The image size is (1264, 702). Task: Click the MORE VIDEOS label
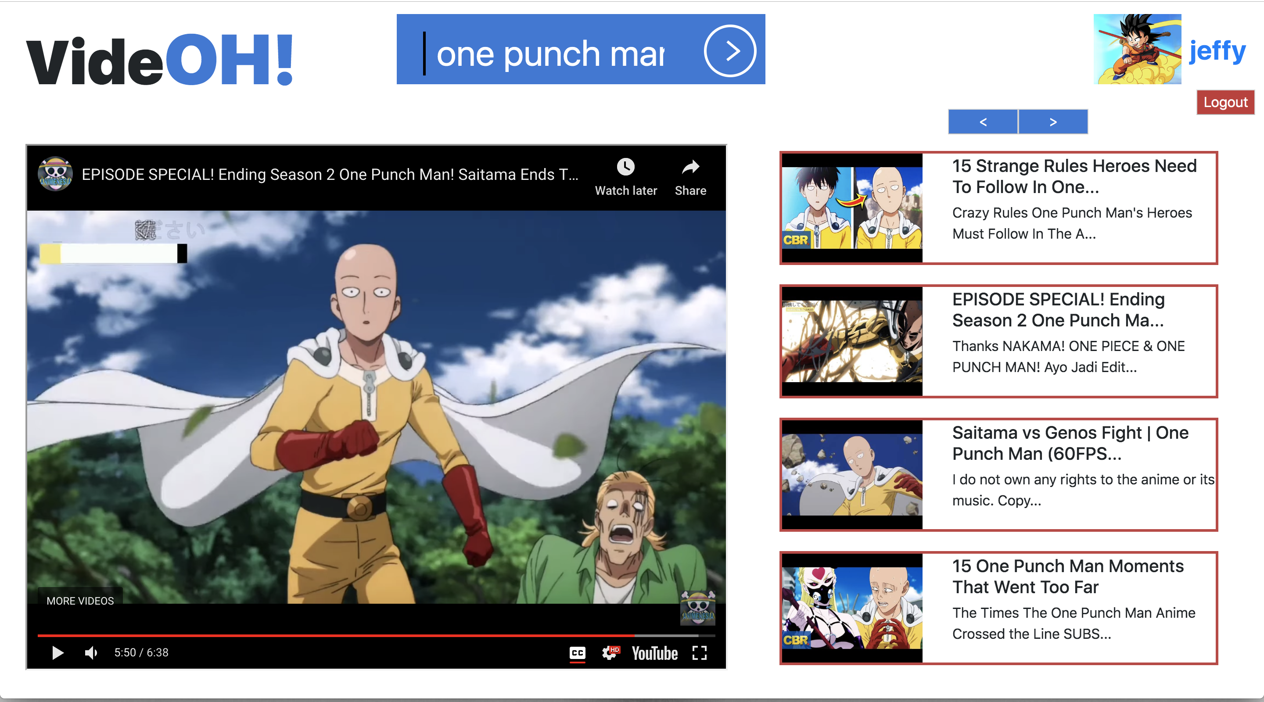tap(80, 601)
